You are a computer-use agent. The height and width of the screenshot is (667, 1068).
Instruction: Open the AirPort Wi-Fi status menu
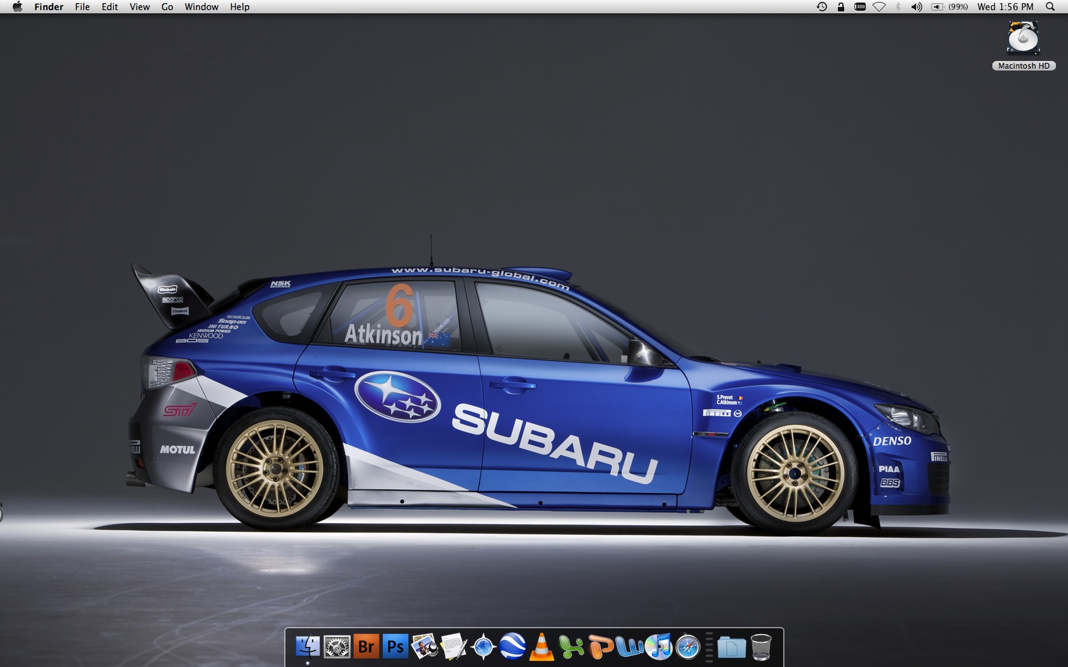tap(879, 7)
